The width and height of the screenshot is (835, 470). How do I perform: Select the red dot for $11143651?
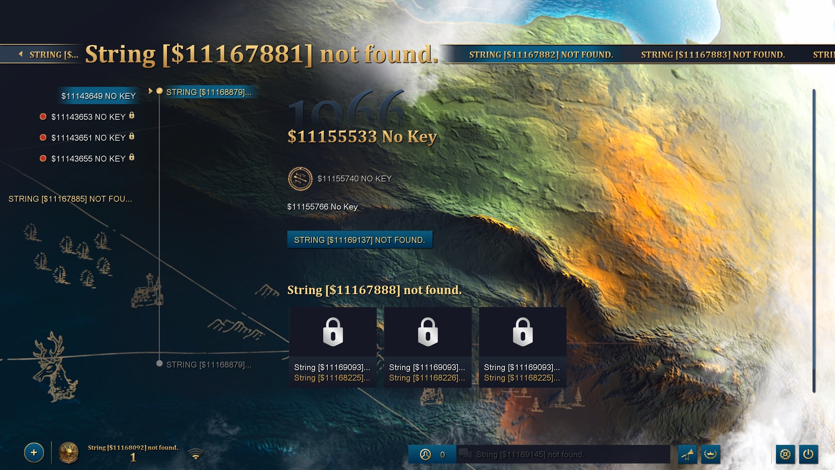click(43, 137)
